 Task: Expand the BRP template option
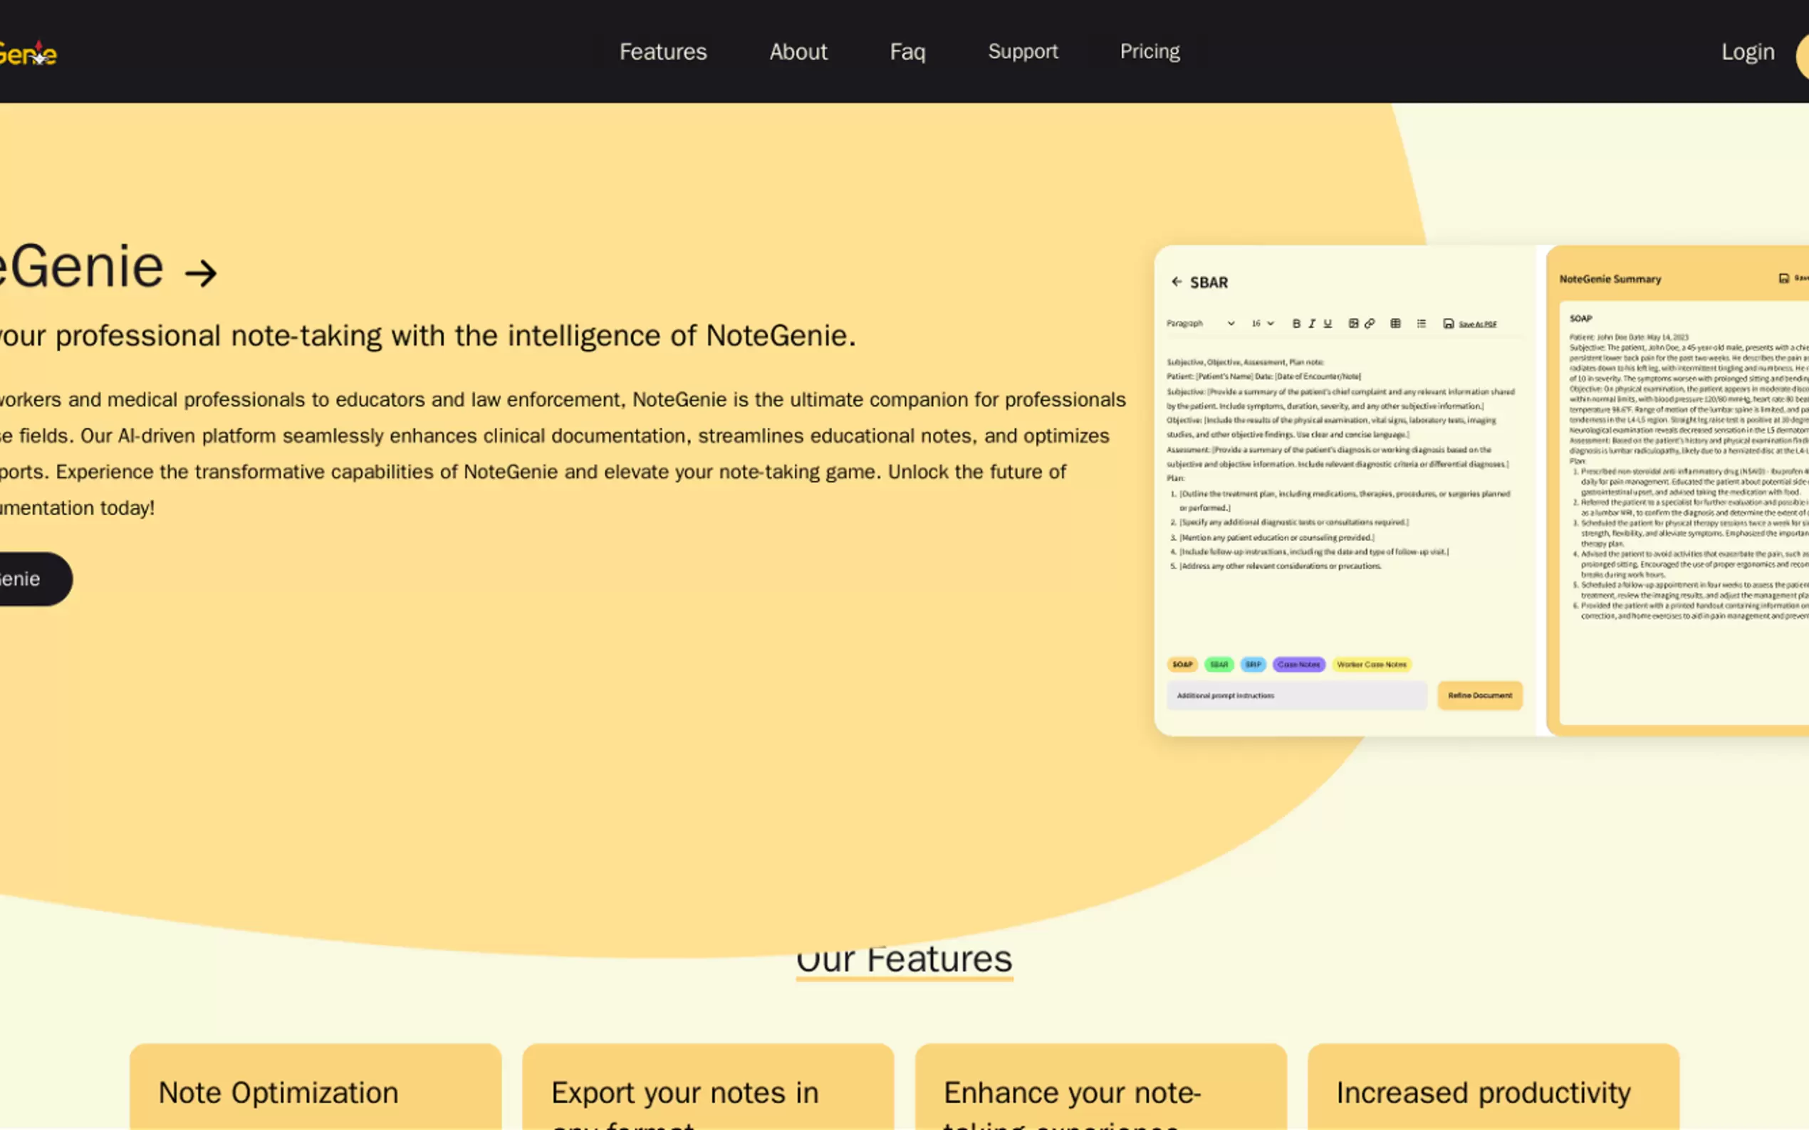[1253, 665]
